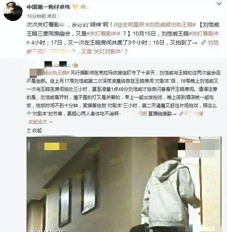Open hashtag #刘恺威疑出轨王鸥# in repost text
The width and height of the screenshot is (227, 232).
click(171, 25)
